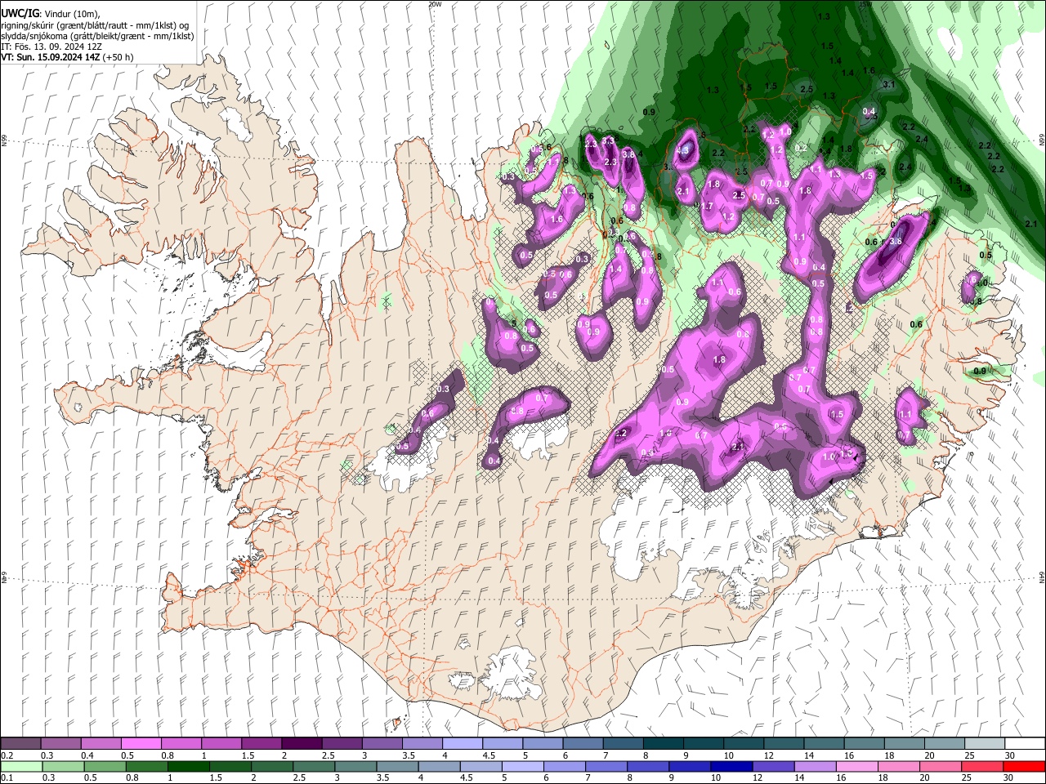Click the 'IT: Fös. 13. 09. 2024 12Z' line
Screen dimensions: 1046x784
51,47
